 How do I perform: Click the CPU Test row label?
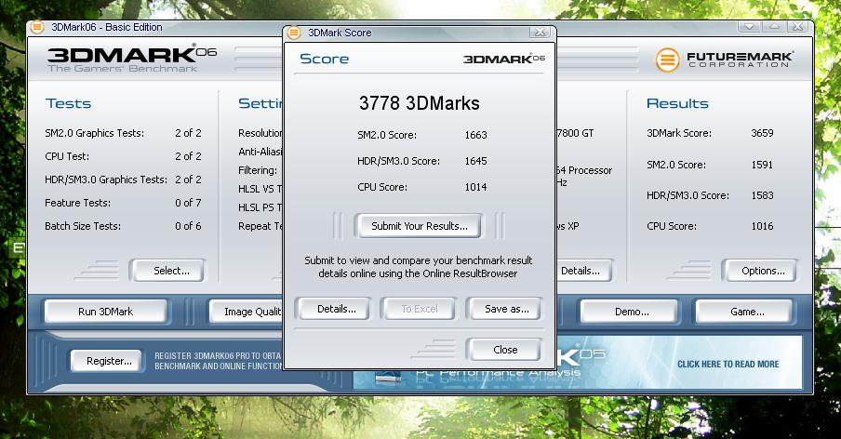(x=67, y=156)
